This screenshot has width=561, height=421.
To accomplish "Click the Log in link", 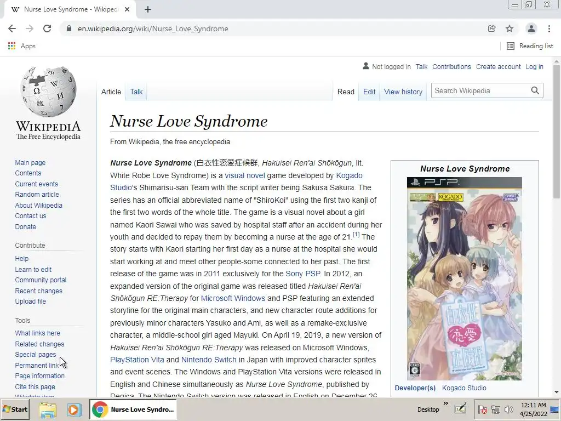I will (534, 66).
